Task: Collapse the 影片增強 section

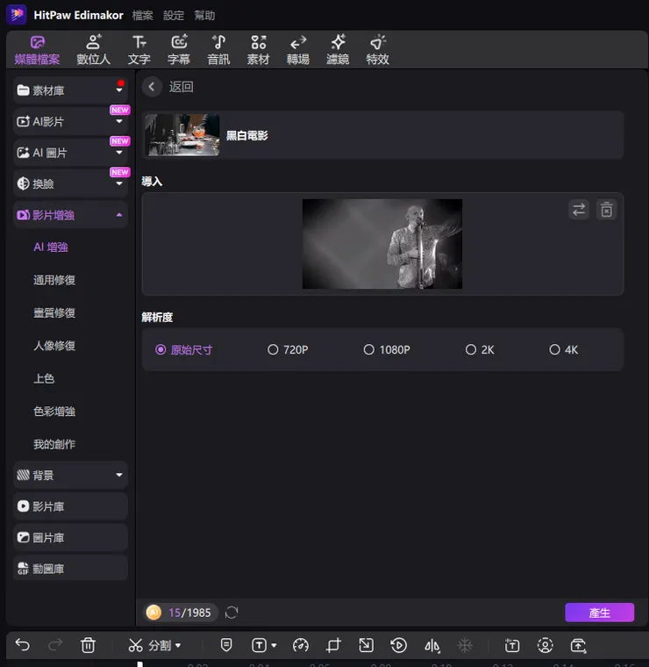Action: 70,215
